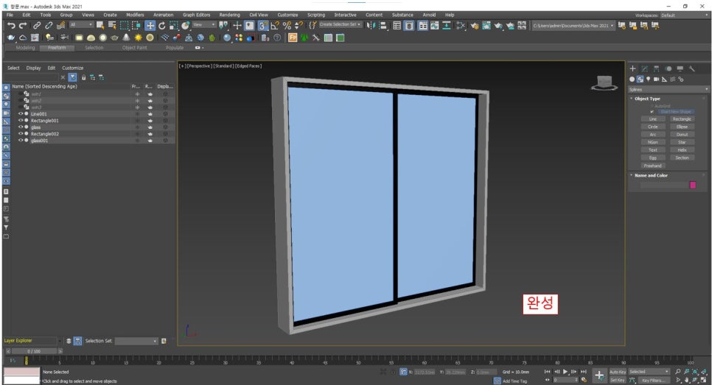Open the Splines category dropdown

(669, 90)
